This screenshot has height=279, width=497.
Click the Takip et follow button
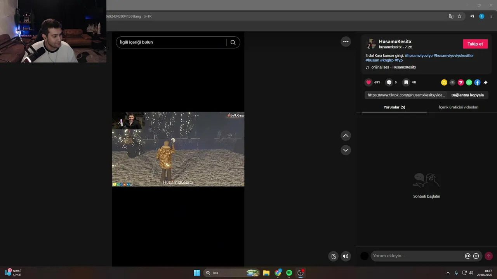[475, 44]
